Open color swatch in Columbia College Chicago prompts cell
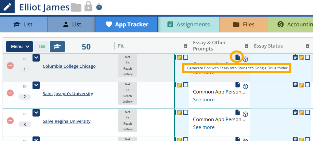Screen dimensions: 313x141 click(179, 58)
